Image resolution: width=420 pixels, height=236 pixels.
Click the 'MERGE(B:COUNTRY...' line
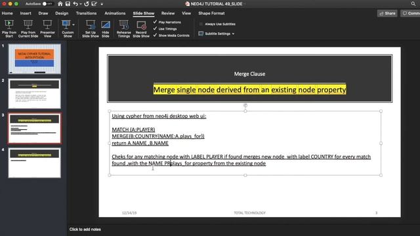coord(158,136)
